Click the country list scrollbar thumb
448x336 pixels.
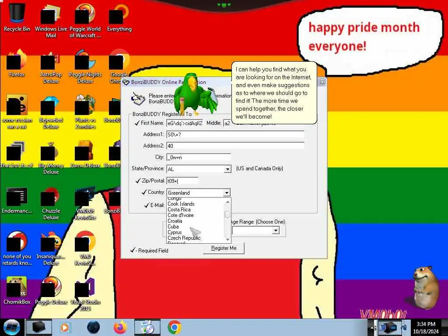click(x=227, y=214)
